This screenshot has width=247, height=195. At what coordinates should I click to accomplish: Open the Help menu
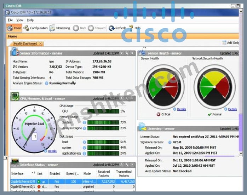tap(30, 20)
